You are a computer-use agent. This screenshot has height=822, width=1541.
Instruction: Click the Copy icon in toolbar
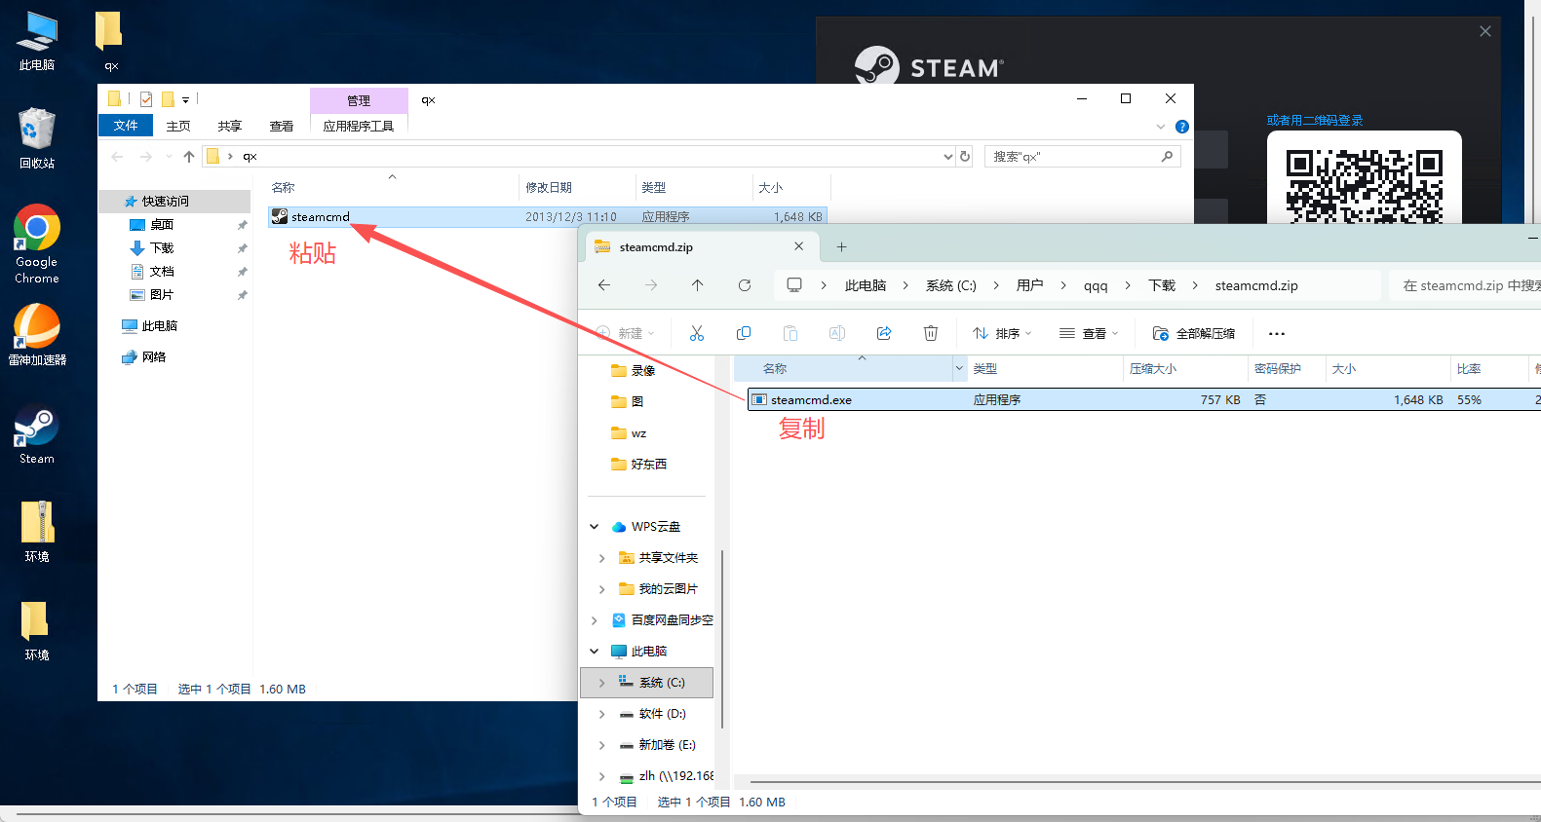tap(744, 334)
